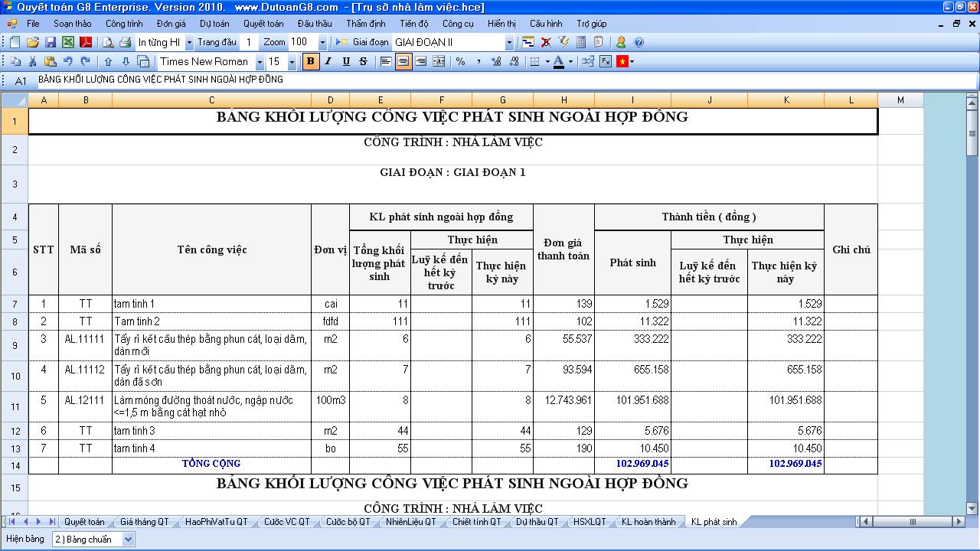Open the Gantt schedule icon in the toolbar
Viewport: 980px width, 551px height.
[x=528, y=43]
